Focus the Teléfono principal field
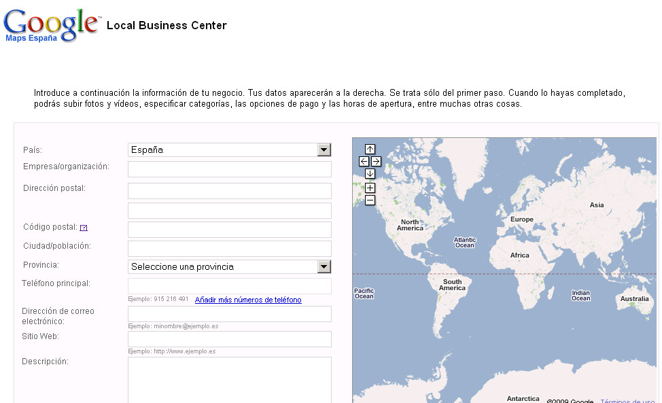 coord(229,286)
